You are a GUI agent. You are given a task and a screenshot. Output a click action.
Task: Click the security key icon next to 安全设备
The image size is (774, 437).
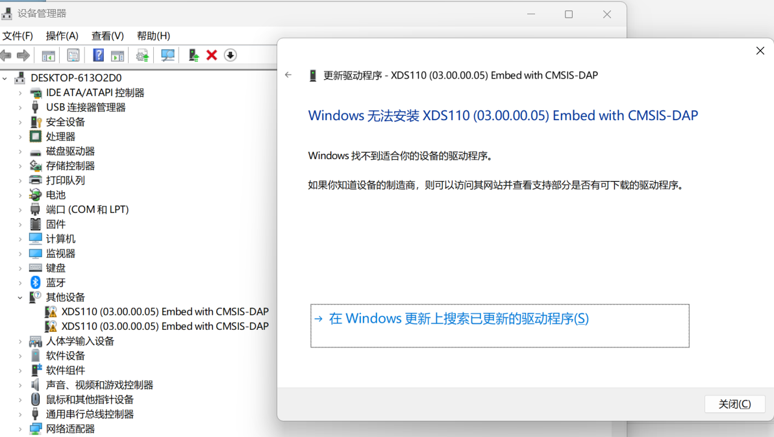36,122
